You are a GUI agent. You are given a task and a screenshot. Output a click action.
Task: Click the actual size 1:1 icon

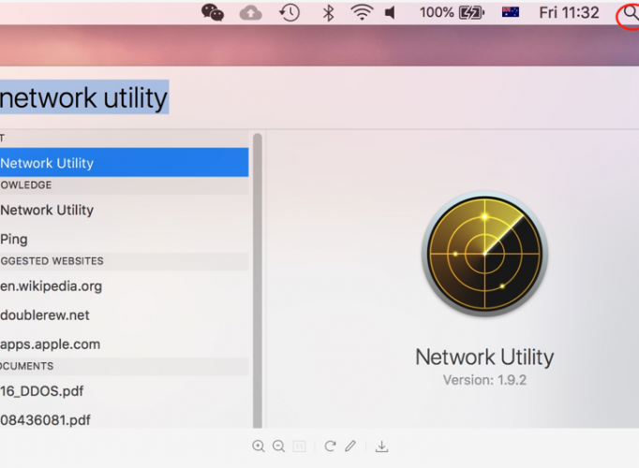click(x=299, y=446)
